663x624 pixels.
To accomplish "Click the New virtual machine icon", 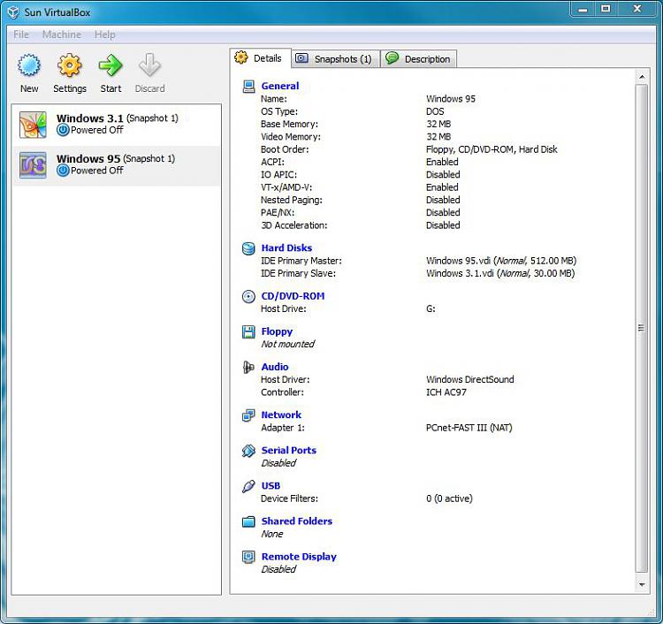I will 29,65.
